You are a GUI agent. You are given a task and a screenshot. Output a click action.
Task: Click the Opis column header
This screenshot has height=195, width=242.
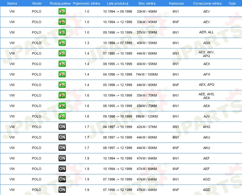coord(232,3)
